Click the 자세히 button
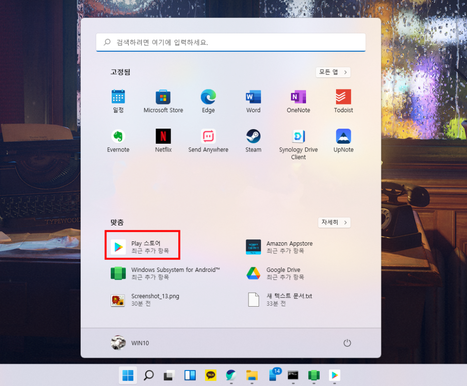This screenshot has width=467, height=386. (x=334, y=223)
